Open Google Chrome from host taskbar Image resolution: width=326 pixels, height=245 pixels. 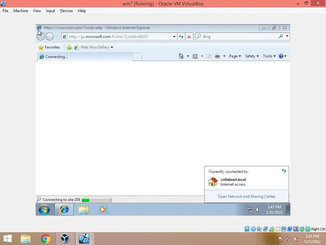point(45,239)
